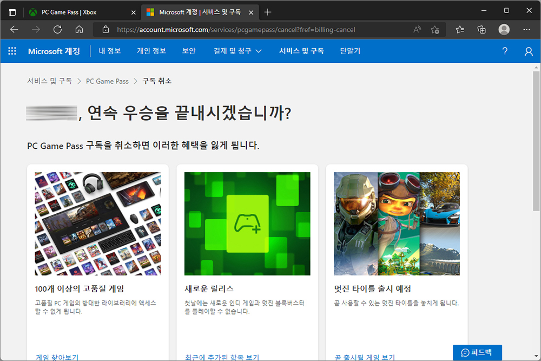Open the tab actions menu icon

[x=12, y=12]
